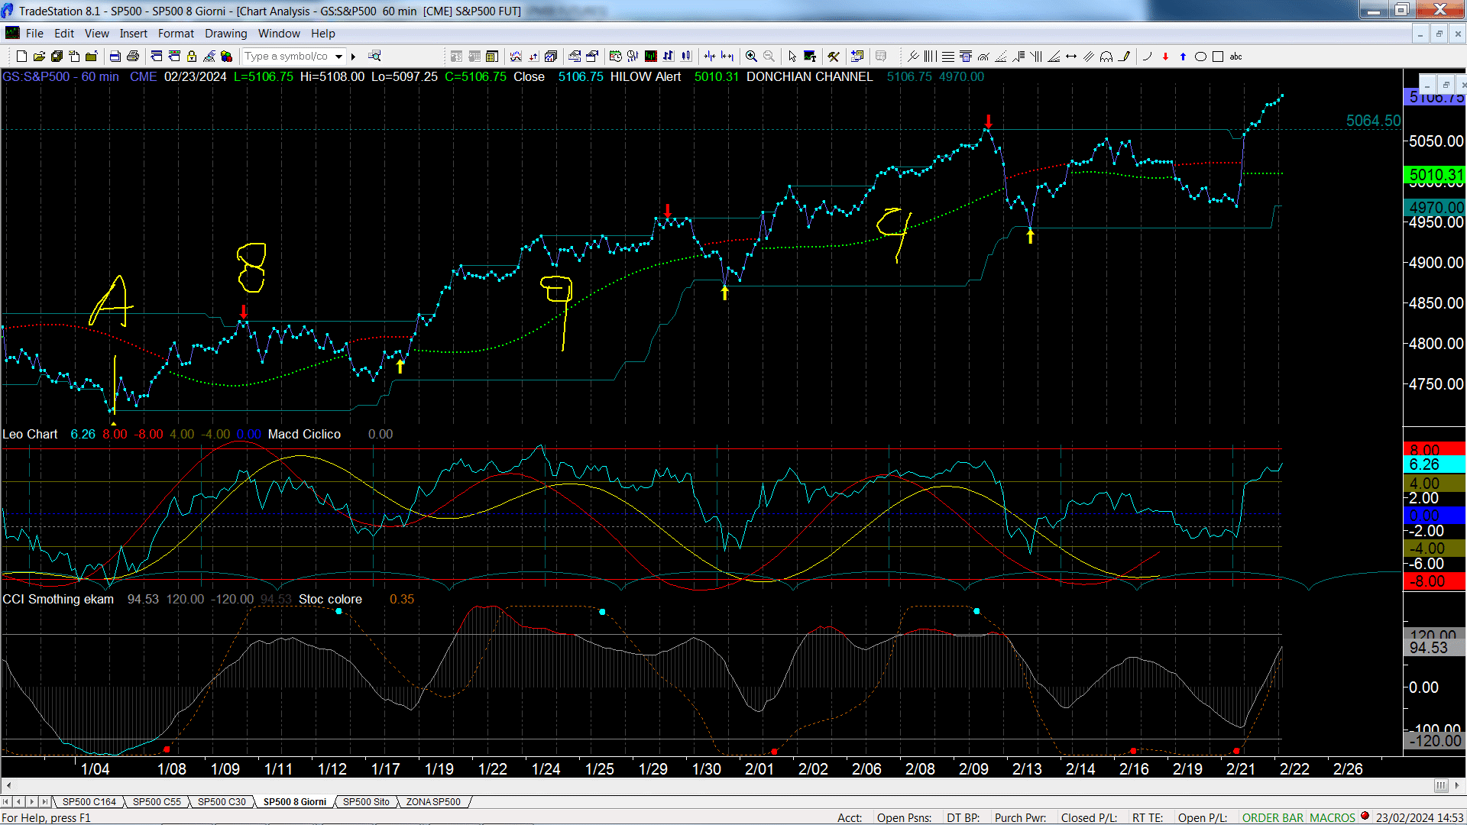Viewport: 1467px width, 825px height.
Task: Open the File menu
Action: tap(34, 34)
